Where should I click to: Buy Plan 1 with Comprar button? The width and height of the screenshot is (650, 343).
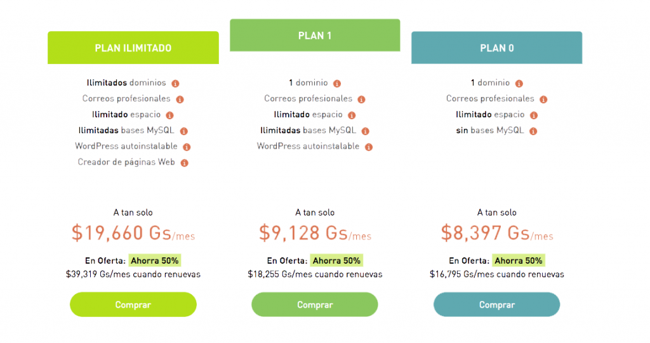(x=315, y=304)
